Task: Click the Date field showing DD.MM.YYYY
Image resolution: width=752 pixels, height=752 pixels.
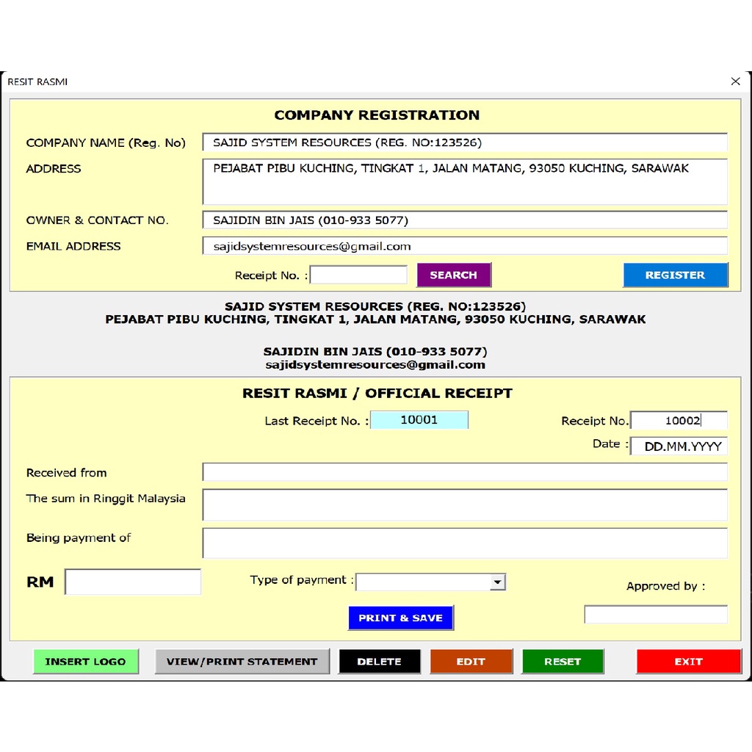Action: tap(679, 446)
